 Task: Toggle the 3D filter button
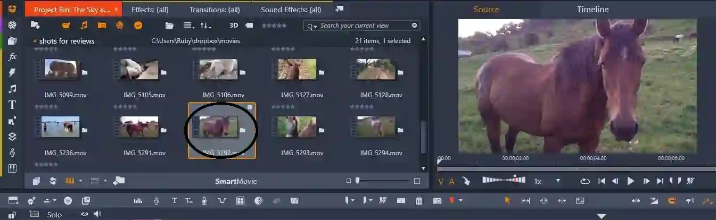point(233,26)
